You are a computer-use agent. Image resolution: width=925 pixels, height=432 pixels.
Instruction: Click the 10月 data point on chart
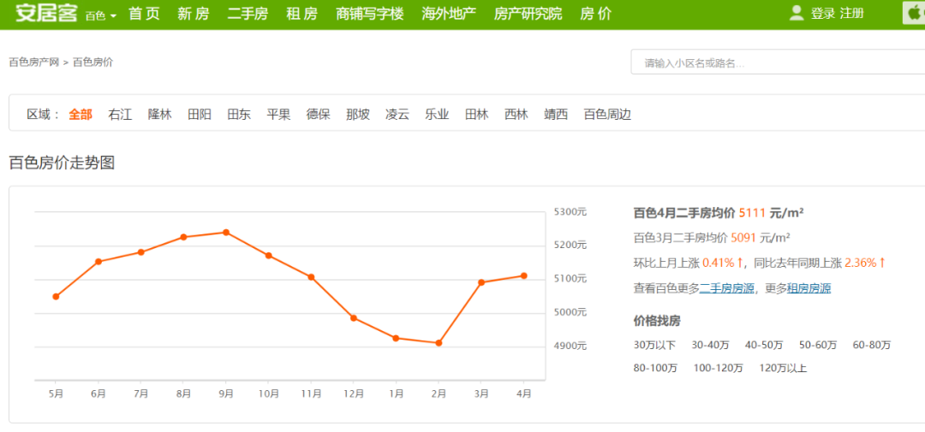click(268, 256)
